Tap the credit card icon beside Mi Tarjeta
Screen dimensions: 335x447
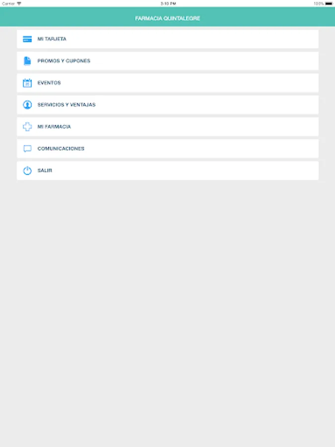(27, 39)
